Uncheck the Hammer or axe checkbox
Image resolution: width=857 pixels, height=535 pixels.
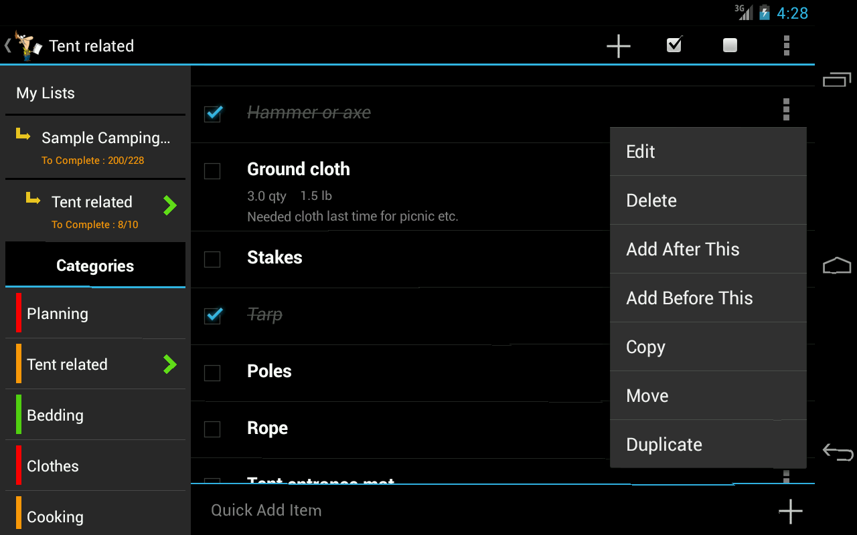(x=213, y=113)
